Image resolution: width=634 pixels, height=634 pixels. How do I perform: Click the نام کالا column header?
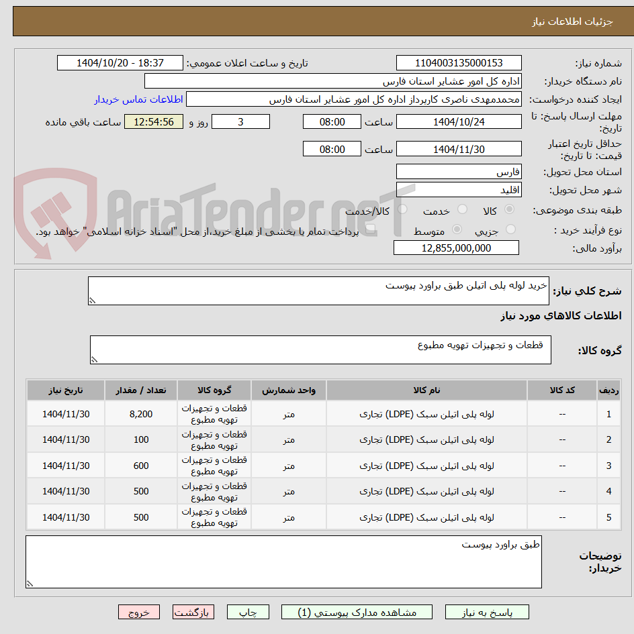point(426,390)
